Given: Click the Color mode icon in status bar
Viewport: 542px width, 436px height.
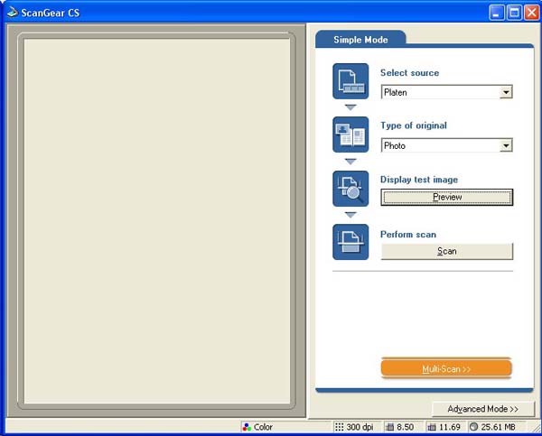Looking at the screenshot, I should point(247,427).
